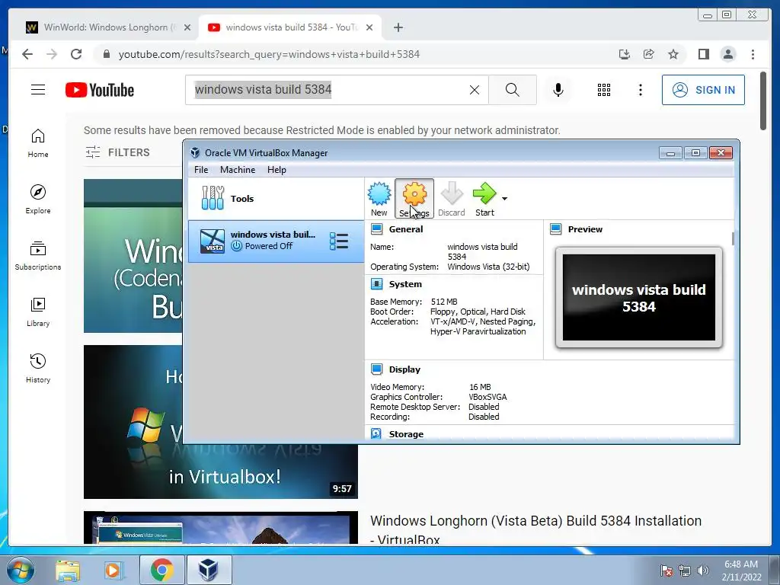The image size is (780, 585).
Task: Reload the YouTube page
Action: click(x=76, y=54)
